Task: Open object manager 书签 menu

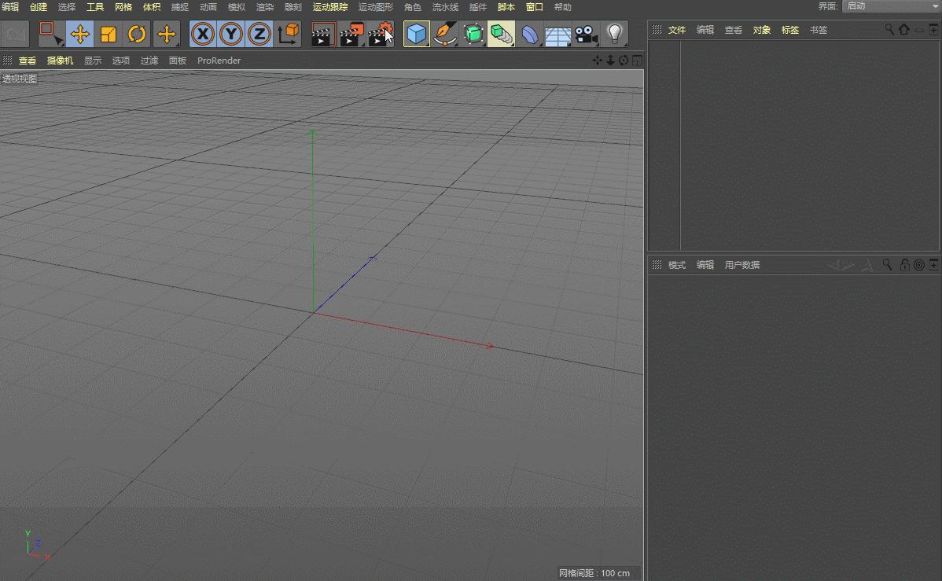Action: 819,29
